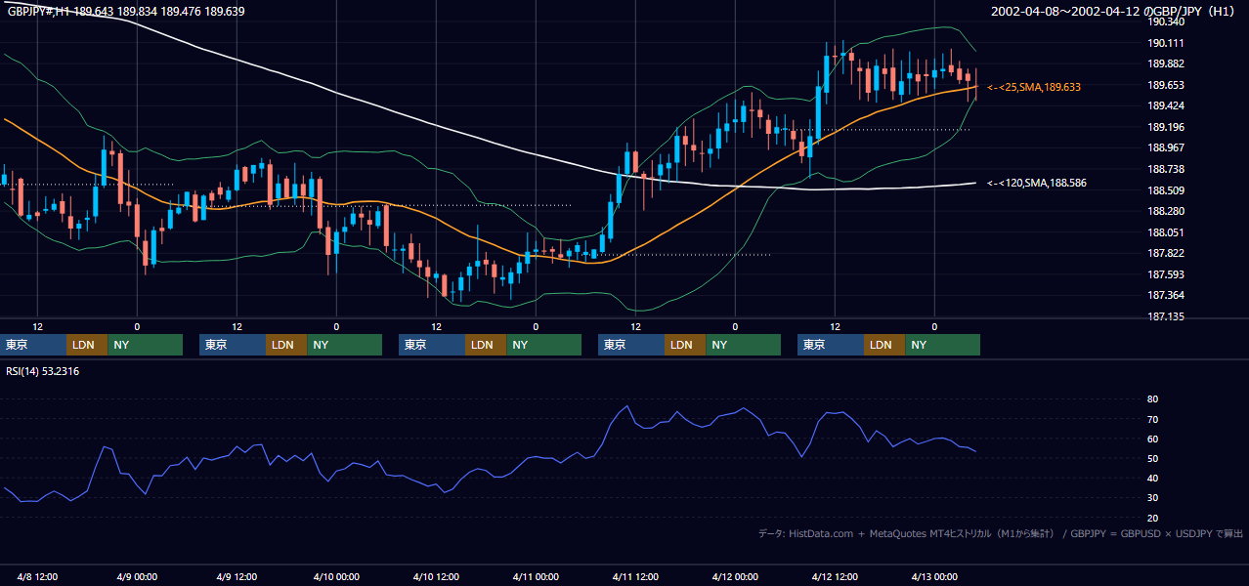Image resolution: width=1249 pixels, height=586 pixels.
Task: Click the 190.340 price axis label
Action: 1168,21
